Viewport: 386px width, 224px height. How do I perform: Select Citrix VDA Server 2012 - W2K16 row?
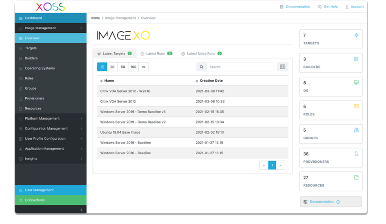click(193, 91)
